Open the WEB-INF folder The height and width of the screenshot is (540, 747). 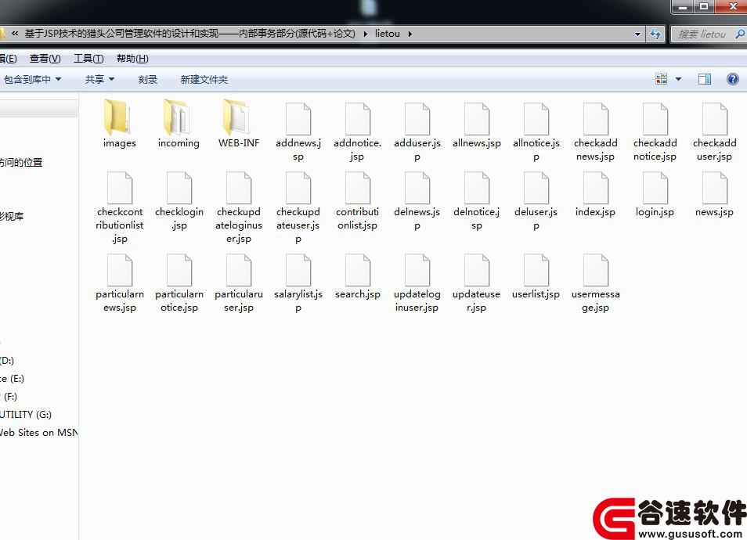[238, 117]
